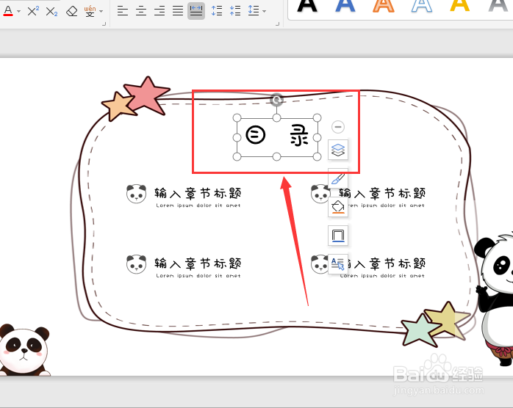This screenshot has width=513, height=408.
Task: Select the panda image at bottom-left corner
Action: (25, 350)
